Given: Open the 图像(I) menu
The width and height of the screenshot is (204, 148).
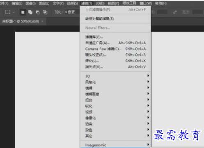Looking at the screenshot, I should (x=31, y=3).
